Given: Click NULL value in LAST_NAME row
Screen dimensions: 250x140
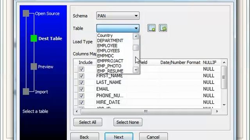Looking at the screenshot, I should [x=209, y=82].
